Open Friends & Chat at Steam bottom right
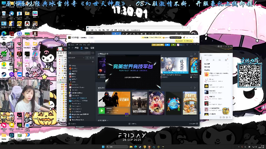 [194, 124]
